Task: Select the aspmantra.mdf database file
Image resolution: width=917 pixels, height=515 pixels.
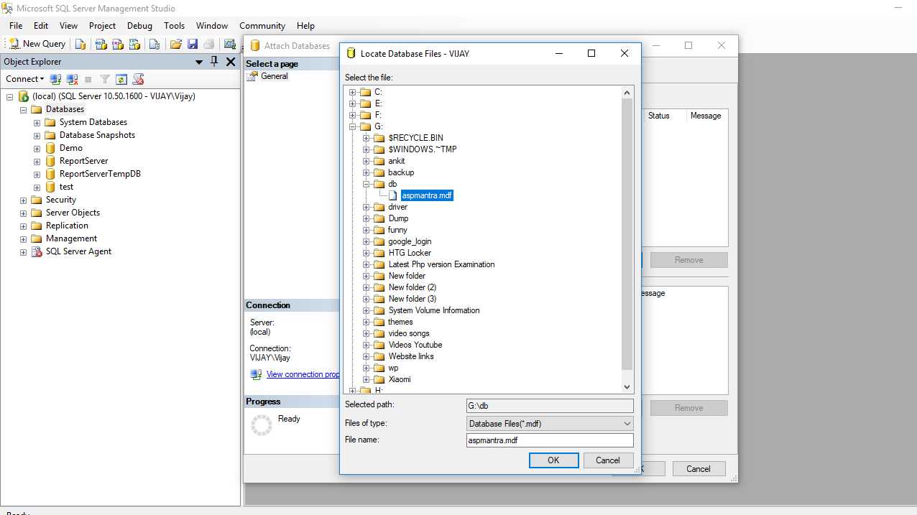Action: [x=427, y=195]
